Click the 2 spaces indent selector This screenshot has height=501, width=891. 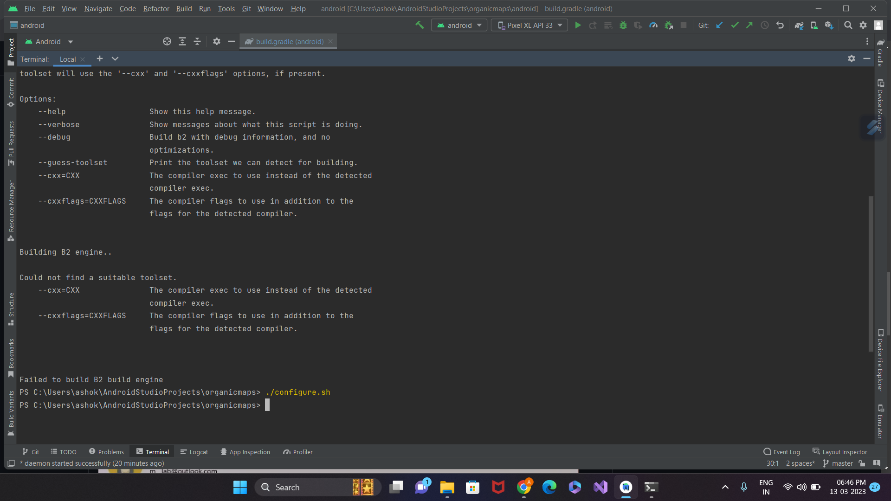[x=800, y=463]
